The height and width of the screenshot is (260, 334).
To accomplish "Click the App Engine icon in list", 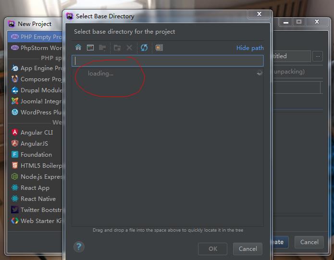I will (x=15, y=68).
